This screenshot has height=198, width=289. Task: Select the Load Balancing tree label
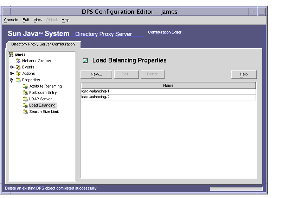point(43,105)
